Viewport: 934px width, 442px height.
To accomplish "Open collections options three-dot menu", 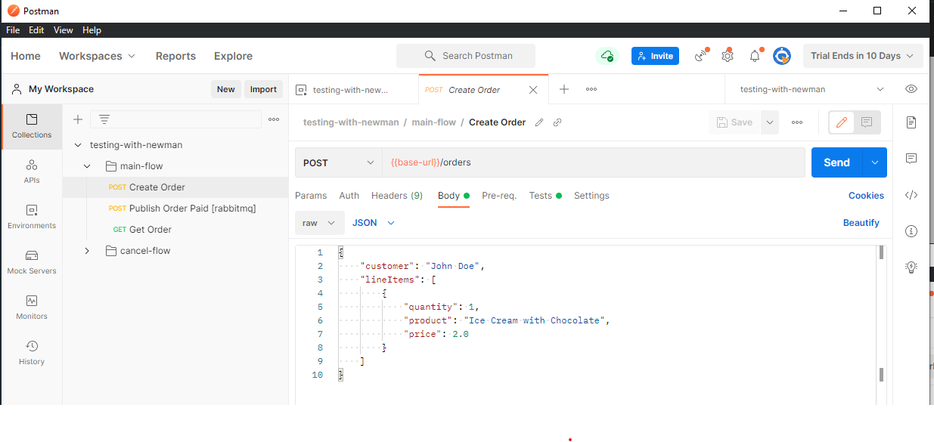I will coord(274,119).
